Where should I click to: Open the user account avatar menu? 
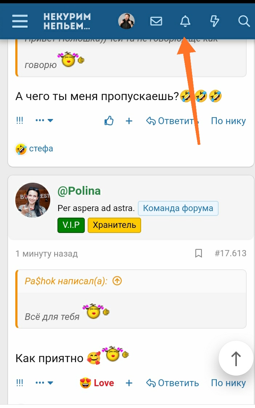click(x=126, y=21)
